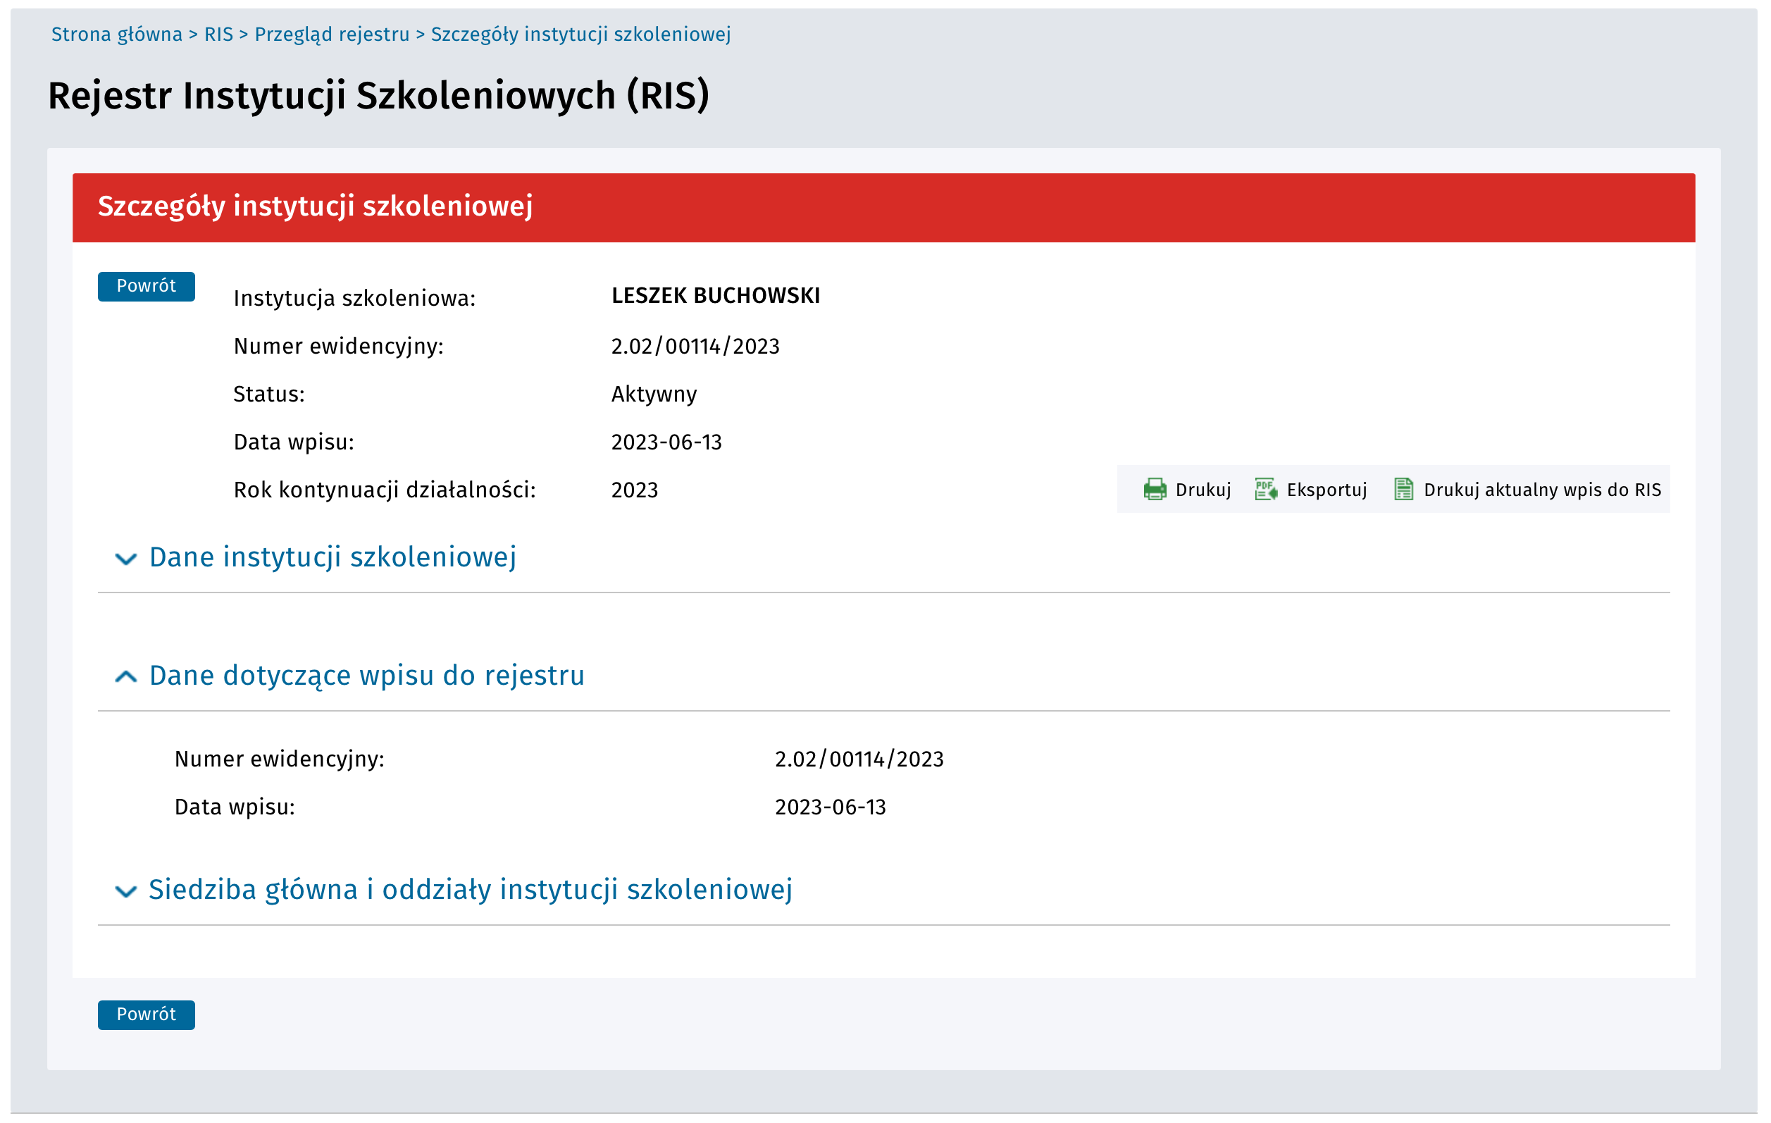
Task: Click Data wpisu value in registry section
Action: 831,807
